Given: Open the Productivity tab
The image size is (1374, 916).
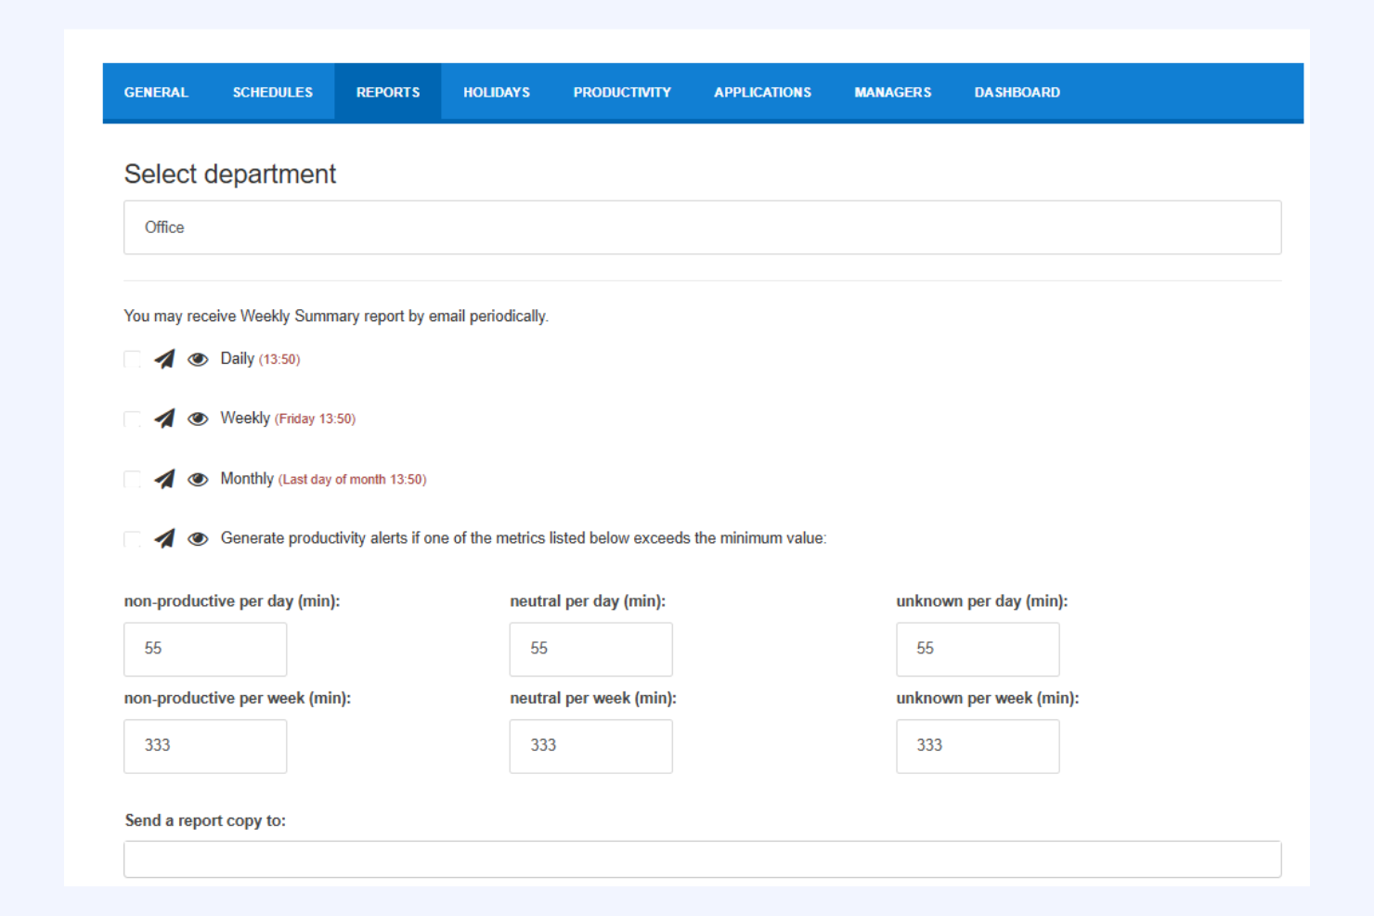Looking at the screenshot, I should tap(622, 92).
